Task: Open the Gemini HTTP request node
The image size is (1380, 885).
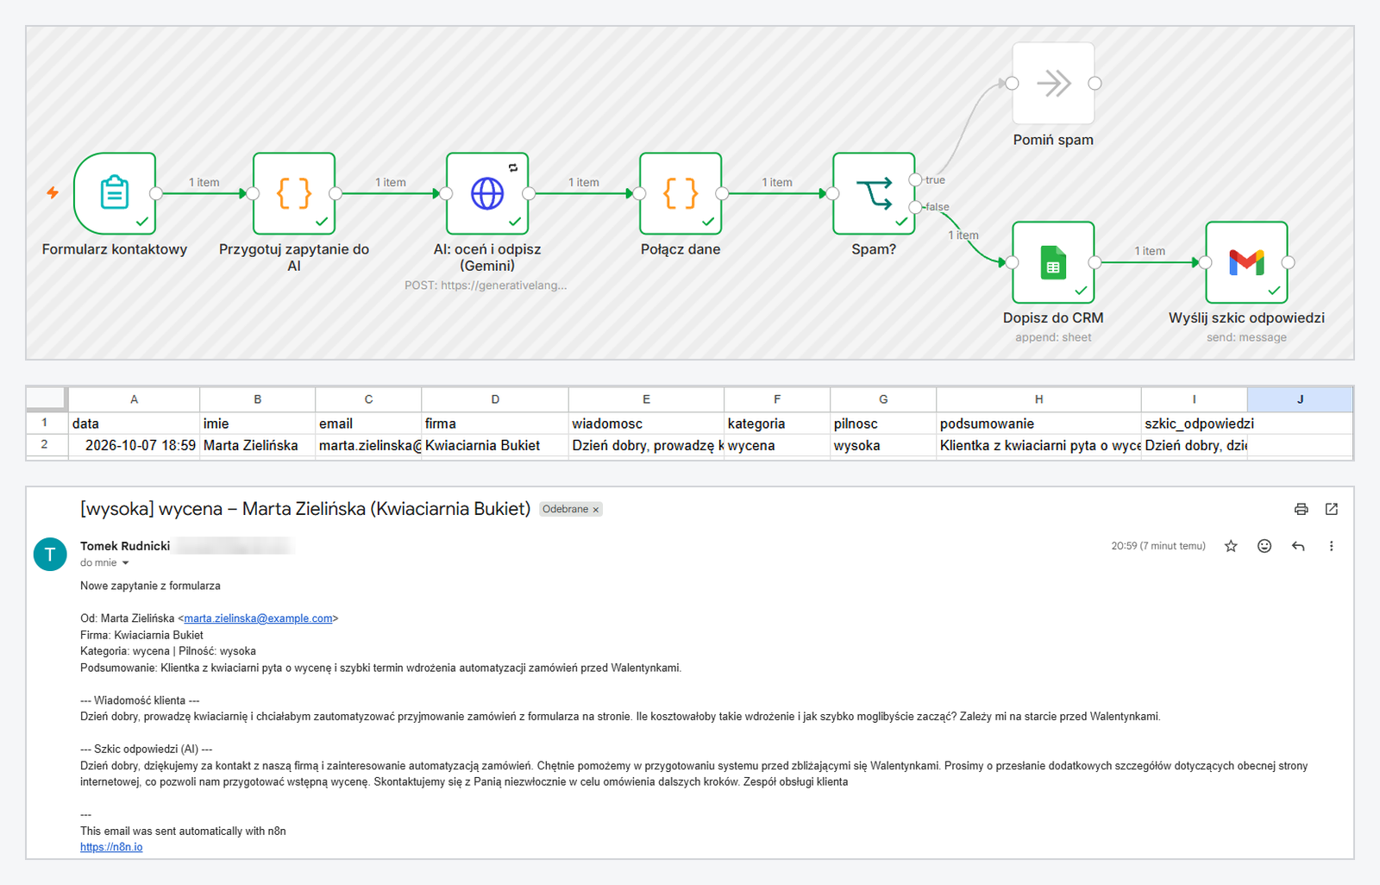Action: 487,193
